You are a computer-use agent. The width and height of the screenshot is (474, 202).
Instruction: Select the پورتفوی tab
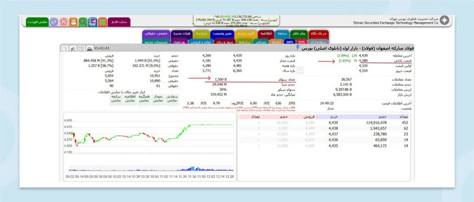(180, 42)
